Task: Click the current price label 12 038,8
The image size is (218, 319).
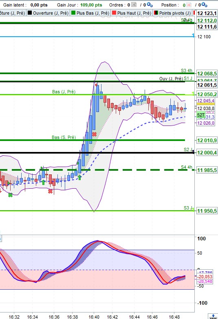Action: (206, 108)
